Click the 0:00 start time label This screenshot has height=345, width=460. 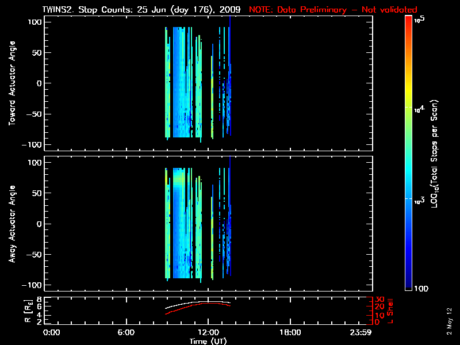[x=52, y=332]
